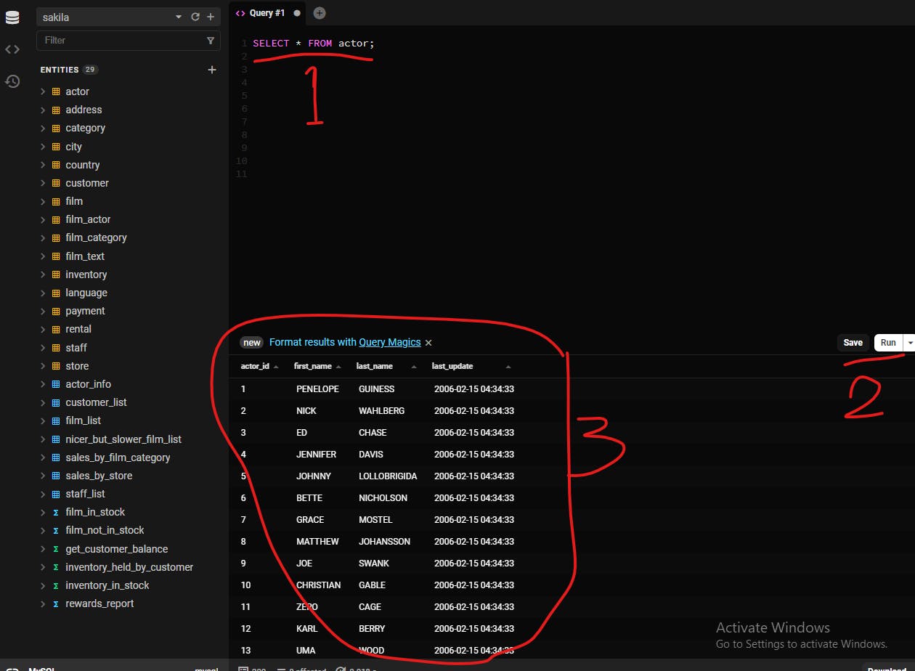
Task: Add new item with the plus beside sakila
Action: (x=211, y=17)
